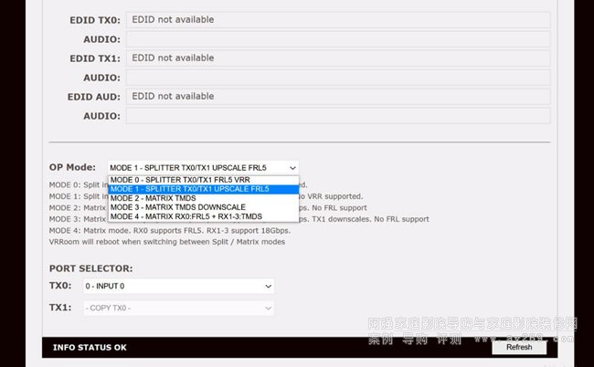
Task: Click the VRRoom reboot notice text
Action: click(x=167, y=241)
